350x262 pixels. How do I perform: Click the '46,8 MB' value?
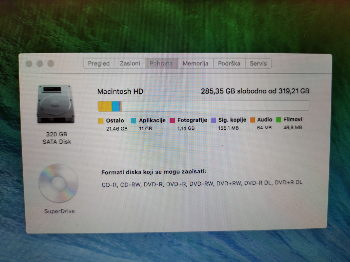293,127
